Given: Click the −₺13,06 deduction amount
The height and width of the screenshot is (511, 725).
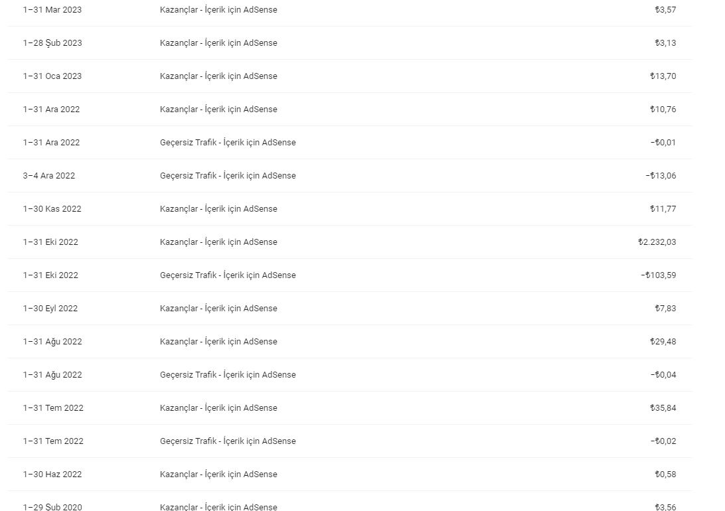Looking at the screenshot, I should 661,176.
